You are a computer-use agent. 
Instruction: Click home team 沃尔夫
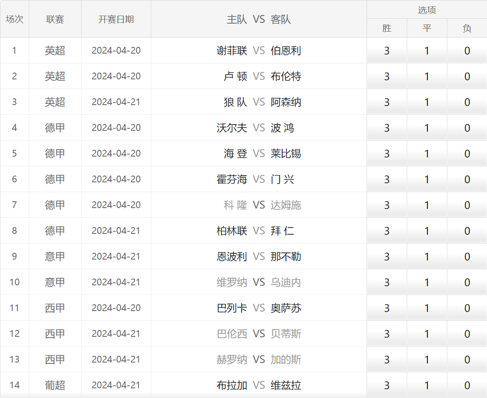pyautogui.click(x=232, y=128)
